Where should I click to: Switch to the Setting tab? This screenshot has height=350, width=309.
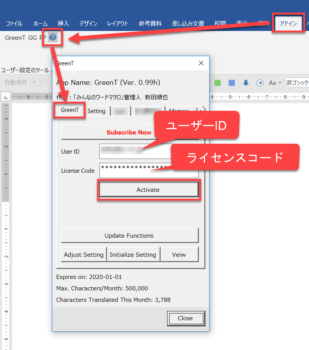tap(96, 111)
